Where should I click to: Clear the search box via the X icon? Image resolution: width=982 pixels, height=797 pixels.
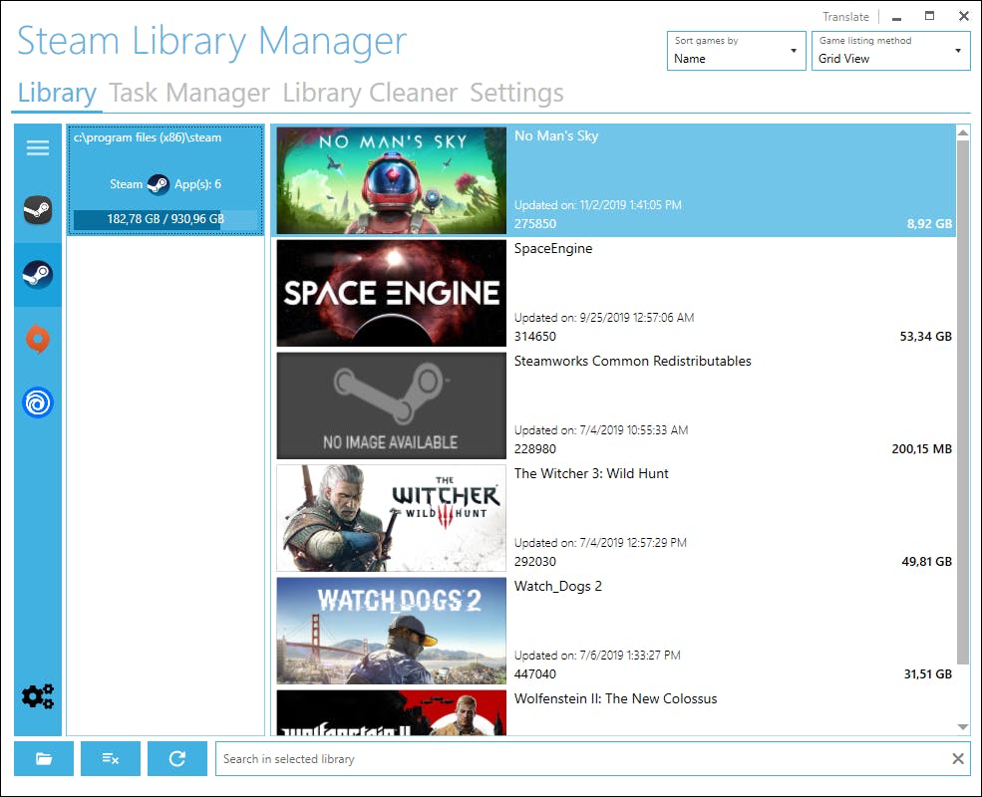pyautogui.click(x=956, y=758)
